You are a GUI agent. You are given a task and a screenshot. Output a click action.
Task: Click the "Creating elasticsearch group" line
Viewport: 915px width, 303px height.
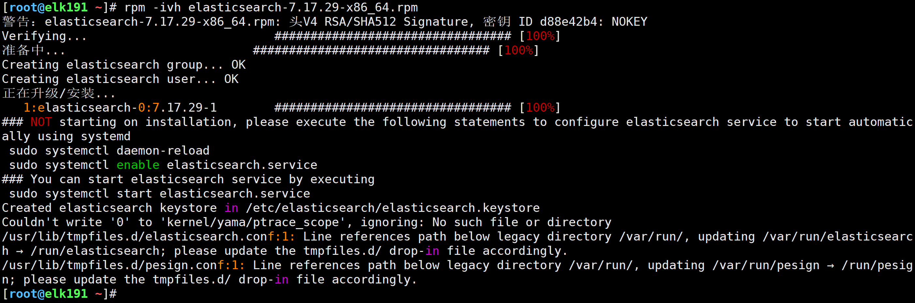(x=123, y=65)
